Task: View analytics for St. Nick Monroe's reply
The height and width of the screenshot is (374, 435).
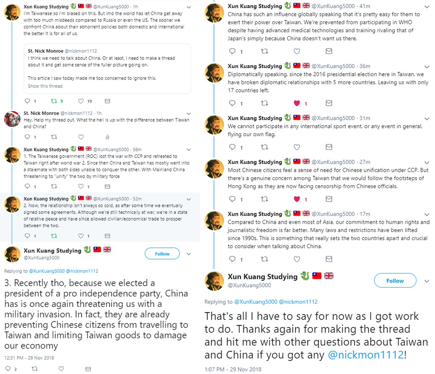Action: [107, 137]
